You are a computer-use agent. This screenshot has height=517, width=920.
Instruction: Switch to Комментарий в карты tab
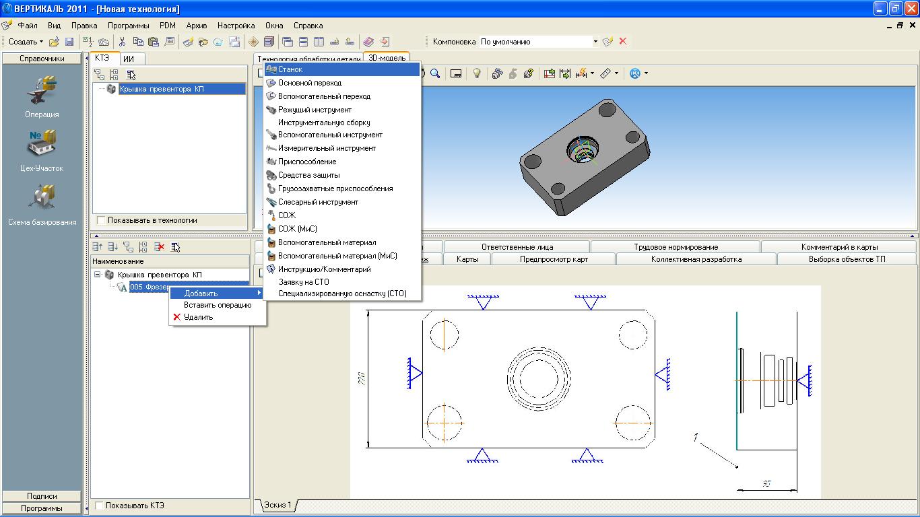(x=839, y=247)
